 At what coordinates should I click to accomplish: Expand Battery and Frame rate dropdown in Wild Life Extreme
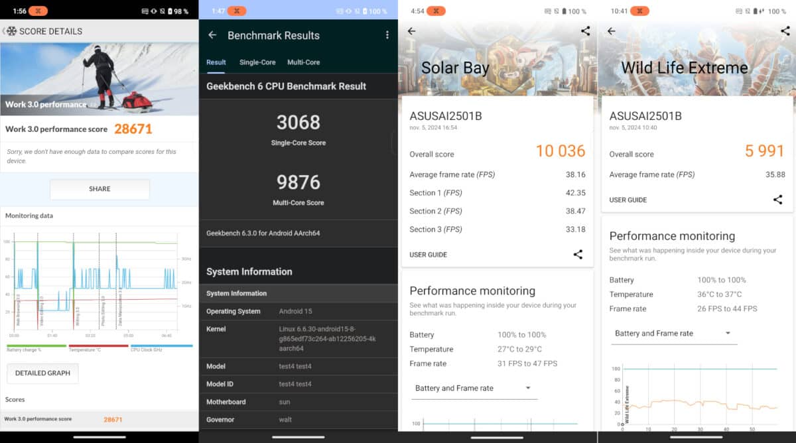pos(673,334)
